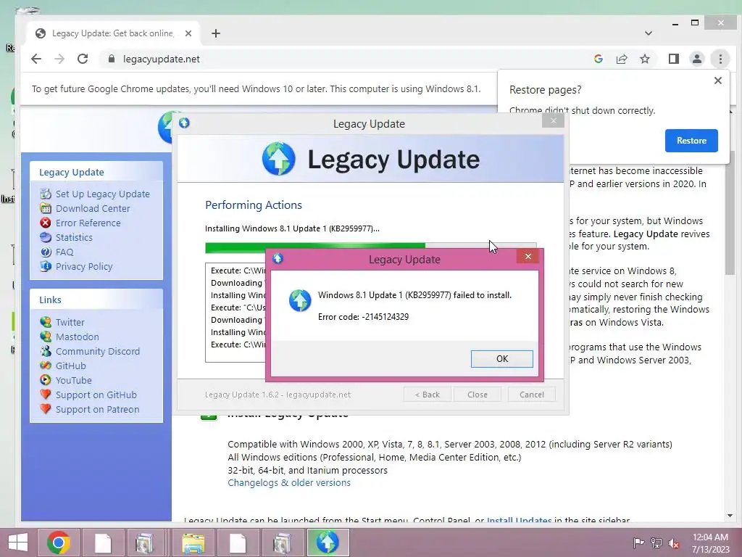Viewport: 742px width, 557px height.
Task: Click the taskbar clock showing 12:04 AM
Action: (710, 542)
